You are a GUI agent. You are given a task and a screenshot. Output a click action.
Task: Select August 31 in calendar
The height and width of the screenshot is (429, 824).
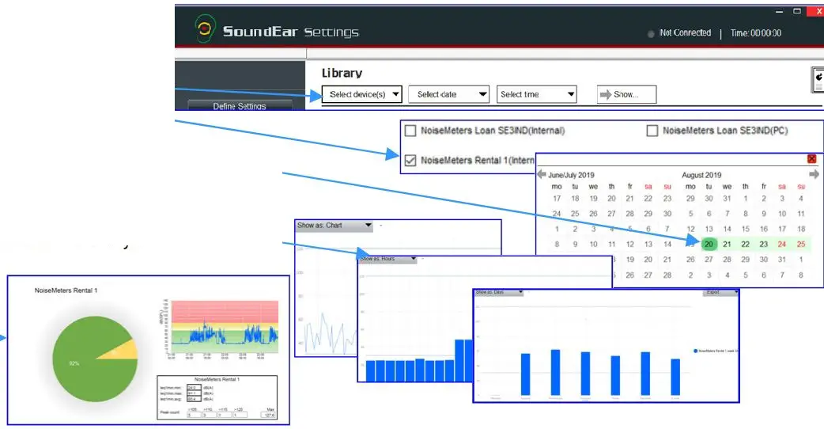(x=782, y=259)
